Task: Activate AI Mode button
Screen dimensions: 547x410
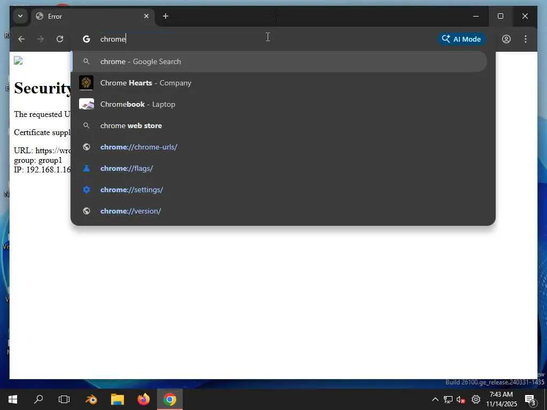Action: 462,39
